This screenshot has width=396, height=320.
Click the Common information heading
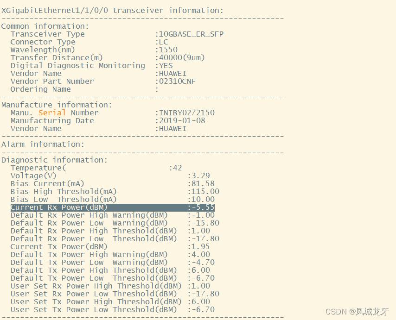(x=45, y=26)
